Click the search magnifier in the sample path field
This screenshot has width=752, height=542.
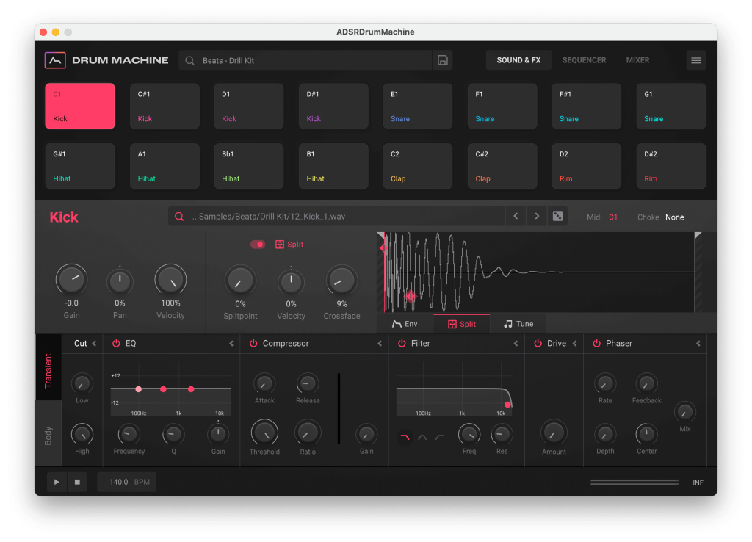pyautogui.click(x=178, y=216)
